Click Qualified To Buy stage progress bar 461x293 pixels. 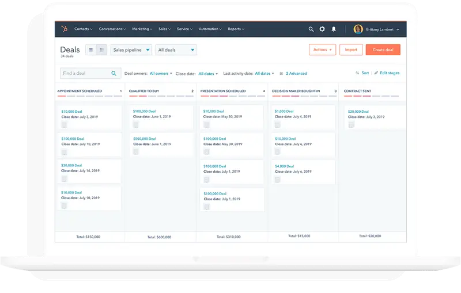(161, 96)
